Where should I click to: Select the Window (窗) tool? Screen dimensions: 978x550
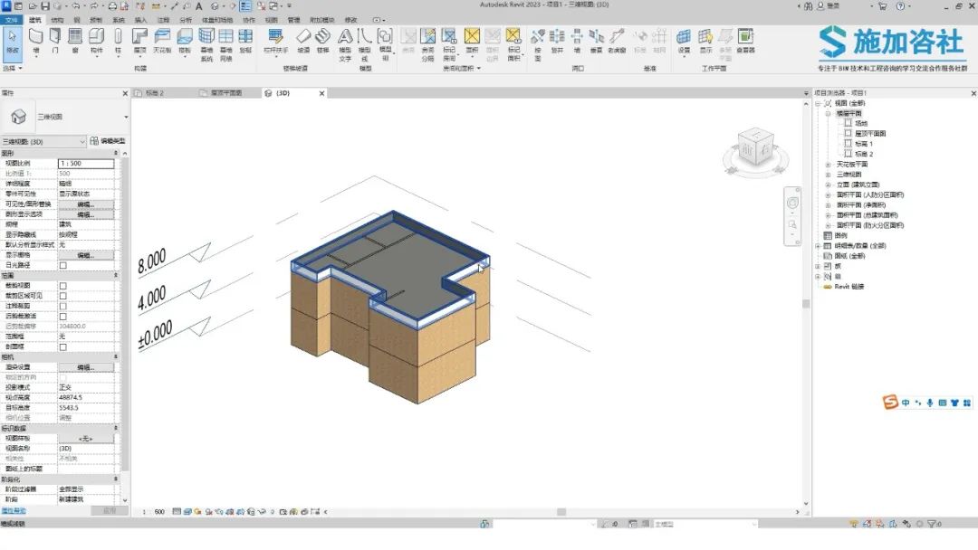click(x=75, y=41)
